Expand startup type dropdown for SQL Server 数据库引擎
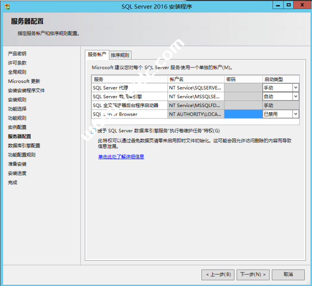312x286 pixels. tap(295, 96)
